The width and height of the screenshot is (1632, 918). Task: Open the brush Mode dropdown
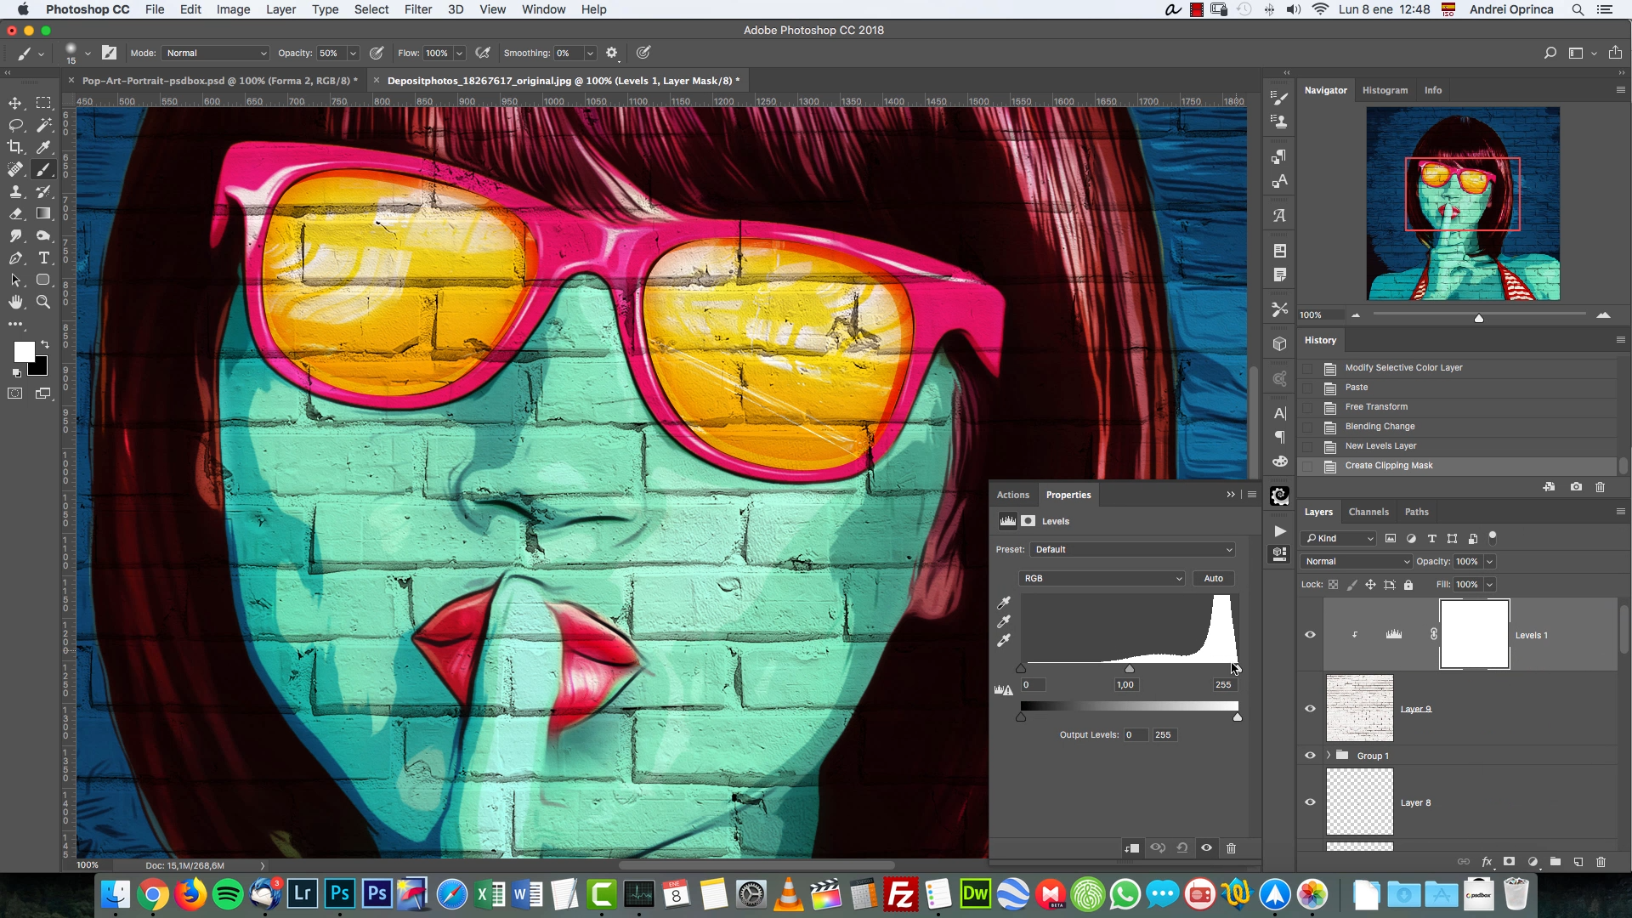pyautogui.click(x=216, y=53)
